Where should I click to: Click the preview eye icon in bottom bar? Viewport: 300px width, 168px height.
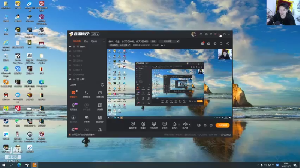[205, 125]
